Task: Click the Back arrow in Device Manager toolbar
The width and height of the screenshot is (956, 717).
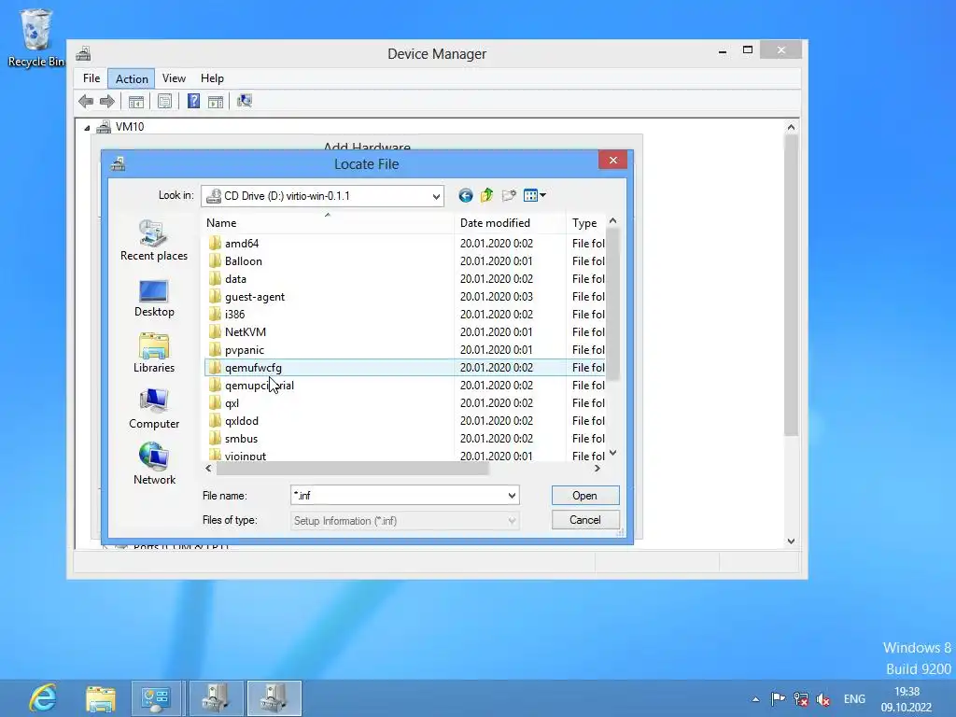Action: 86,101
